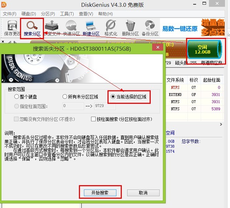230x208 pixels.
Task: Close the 搜索丢失分区 dialog
Action: click(158, 47)
